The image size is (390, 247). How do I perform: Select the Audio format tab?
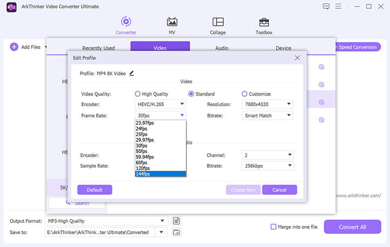[222, 48]
